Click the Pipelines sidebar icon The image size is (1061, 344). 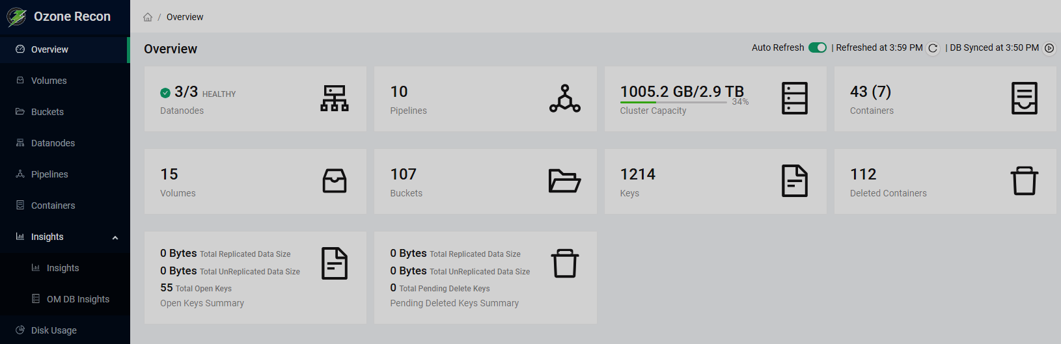20,174
